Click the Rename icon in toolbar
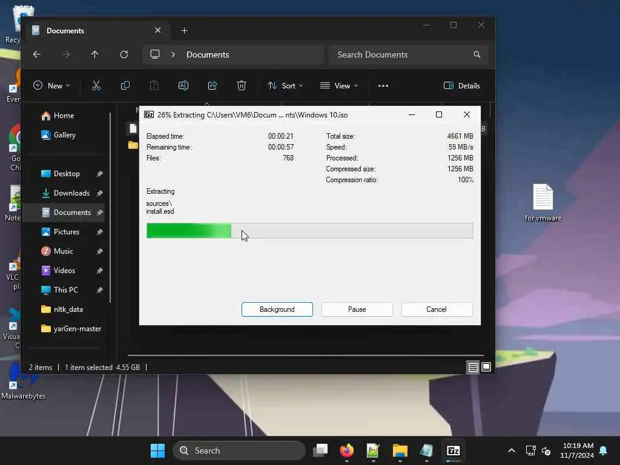Viewport: 620px width, 465px height. tap(183, 85)
